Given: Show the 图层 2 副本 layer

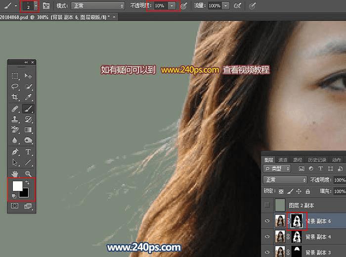Looking at the screenshot, I should point(267,205).
